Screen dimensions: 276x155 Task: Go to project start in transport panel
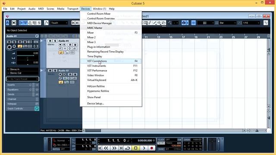(x=100, y=148)
